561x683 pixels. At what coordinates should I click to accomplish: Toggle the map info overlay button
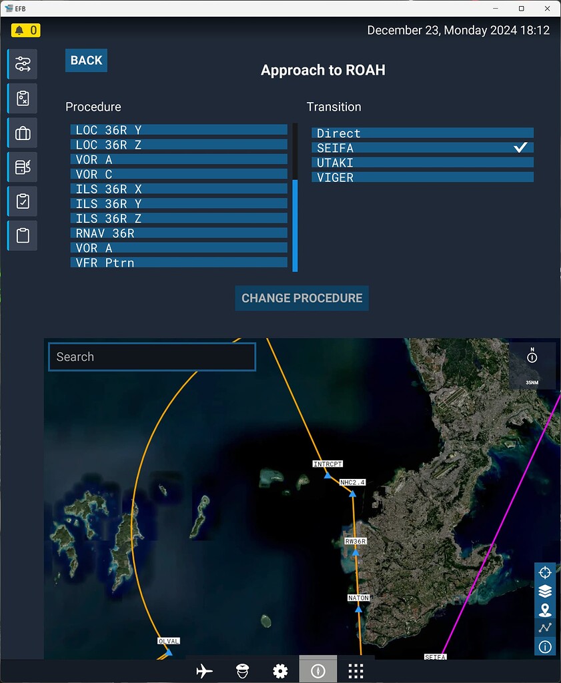(x=545, y=646)
